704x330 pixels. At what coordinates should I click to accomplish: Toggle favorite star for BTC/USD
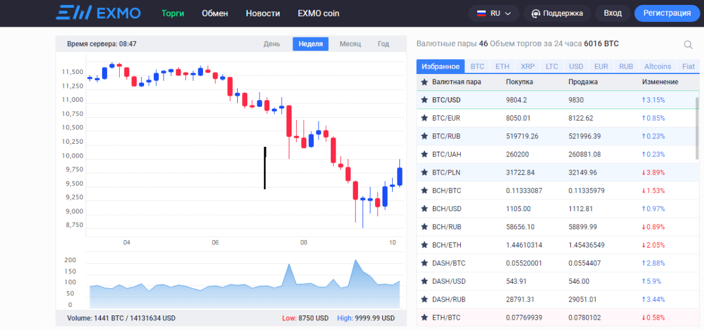425,100
